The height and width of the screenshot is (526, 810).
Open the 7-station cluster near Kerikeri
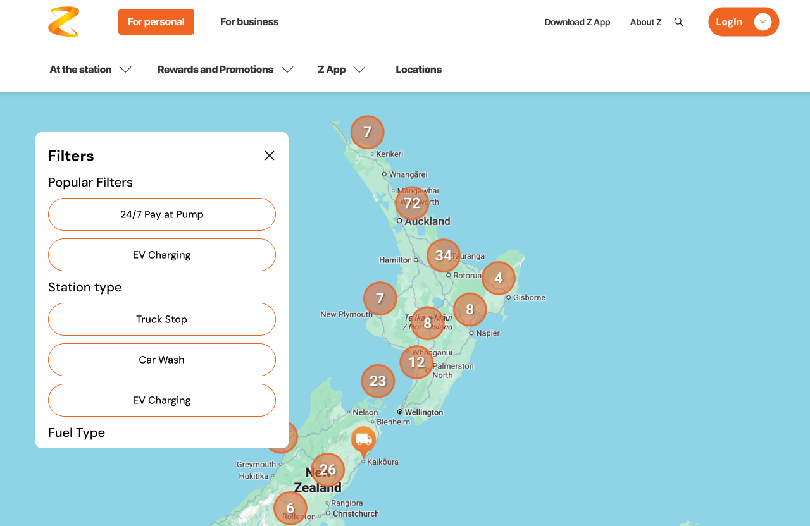pos(368,132)
